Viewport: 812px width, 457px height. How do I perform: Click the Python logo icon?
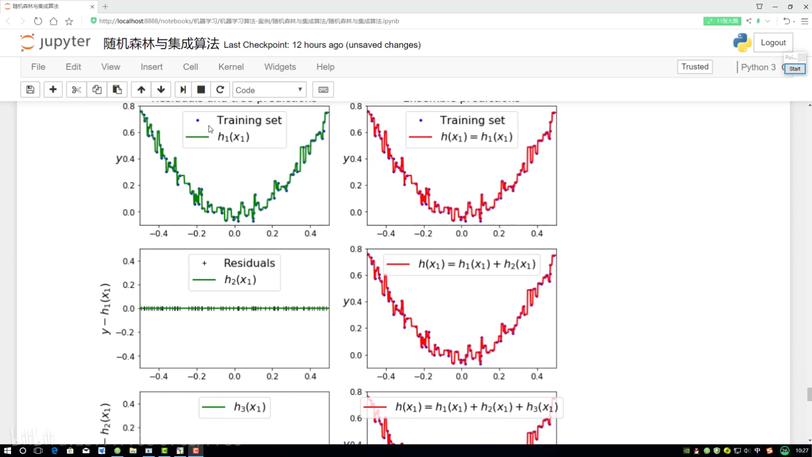[x=742, y=43]
